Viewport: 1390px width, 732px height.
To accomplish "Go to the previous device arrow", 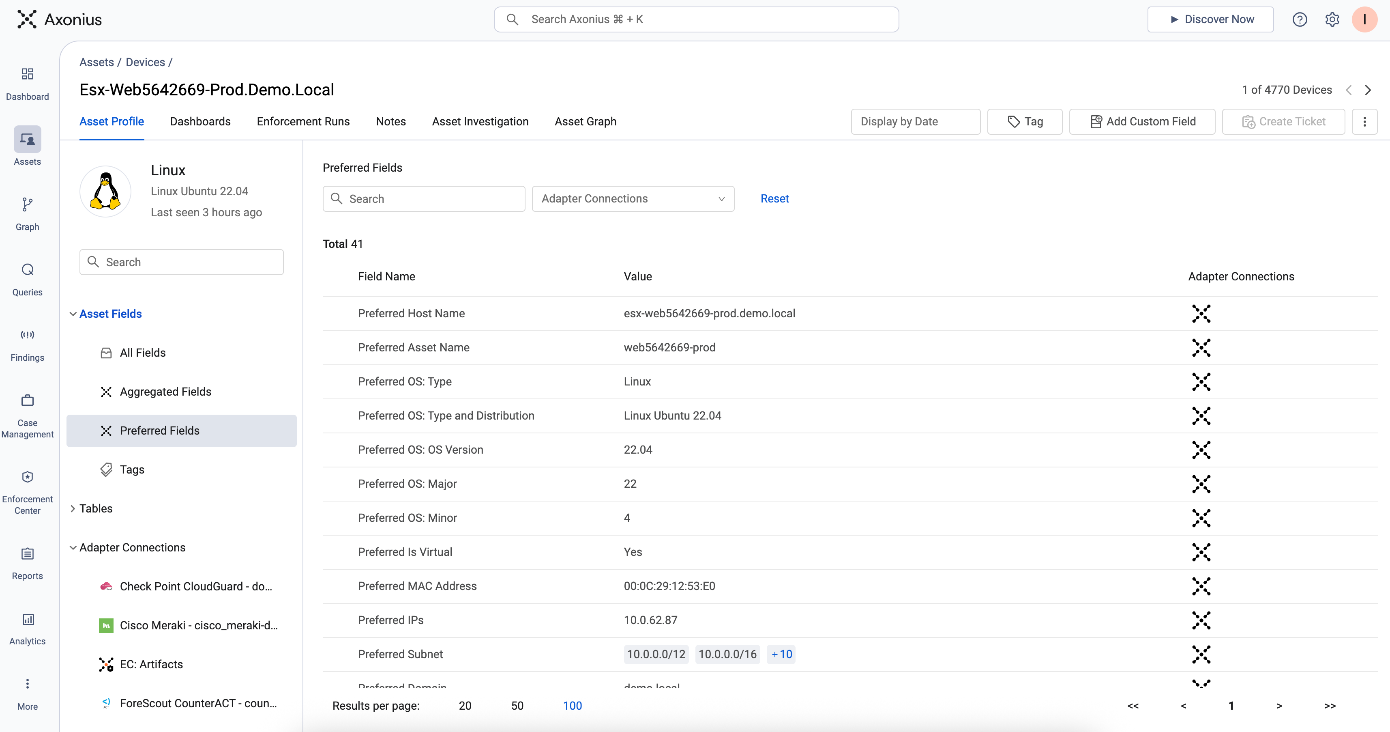I will [1349, 90].
